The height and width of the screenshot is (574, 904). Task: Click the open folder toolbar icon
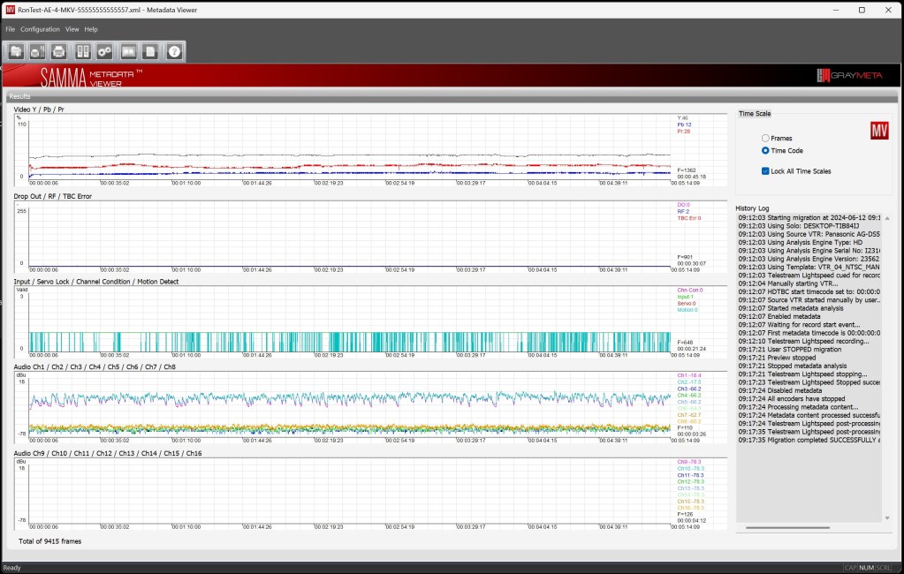(16, 51)
